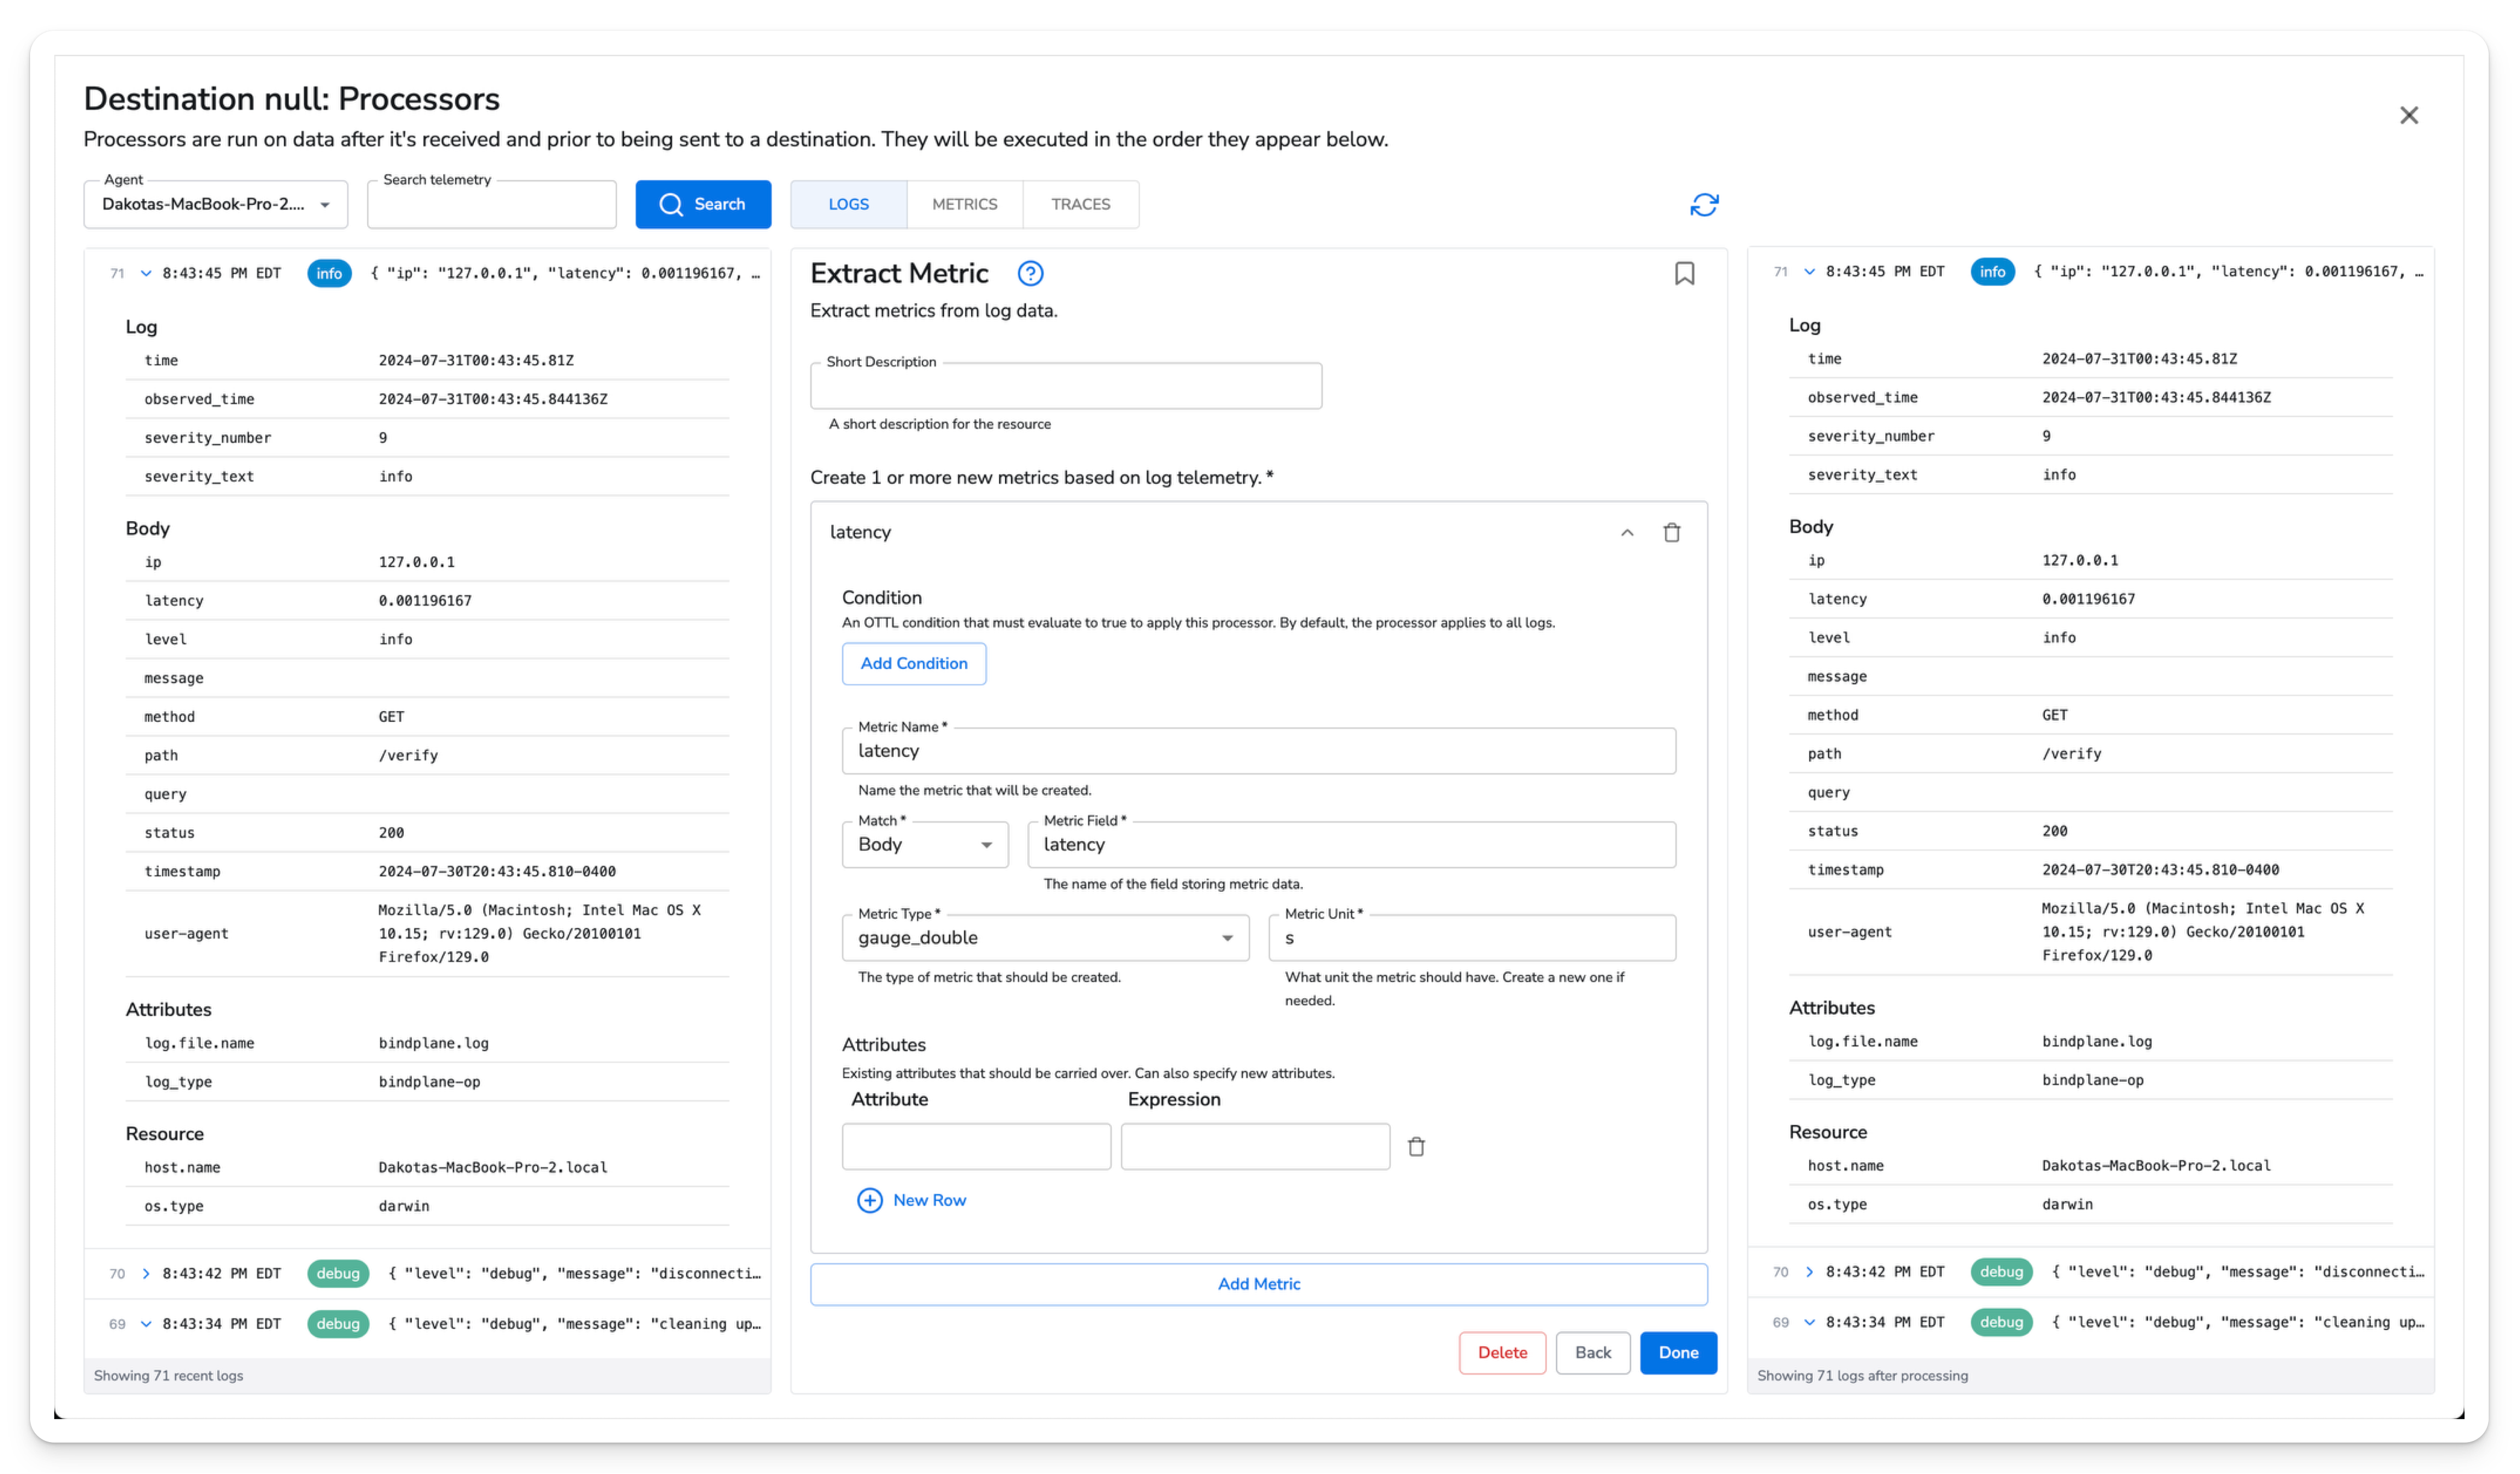Image resolution: width=2520 pixels, height=1474 pixels.
Task: Click the Done button
Action: [1678, 1352]
